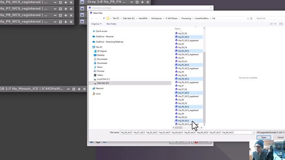Select the Ha_P5 file
Image resolution: width=285 pixels, height=160 pixels.
pos(181,58)
